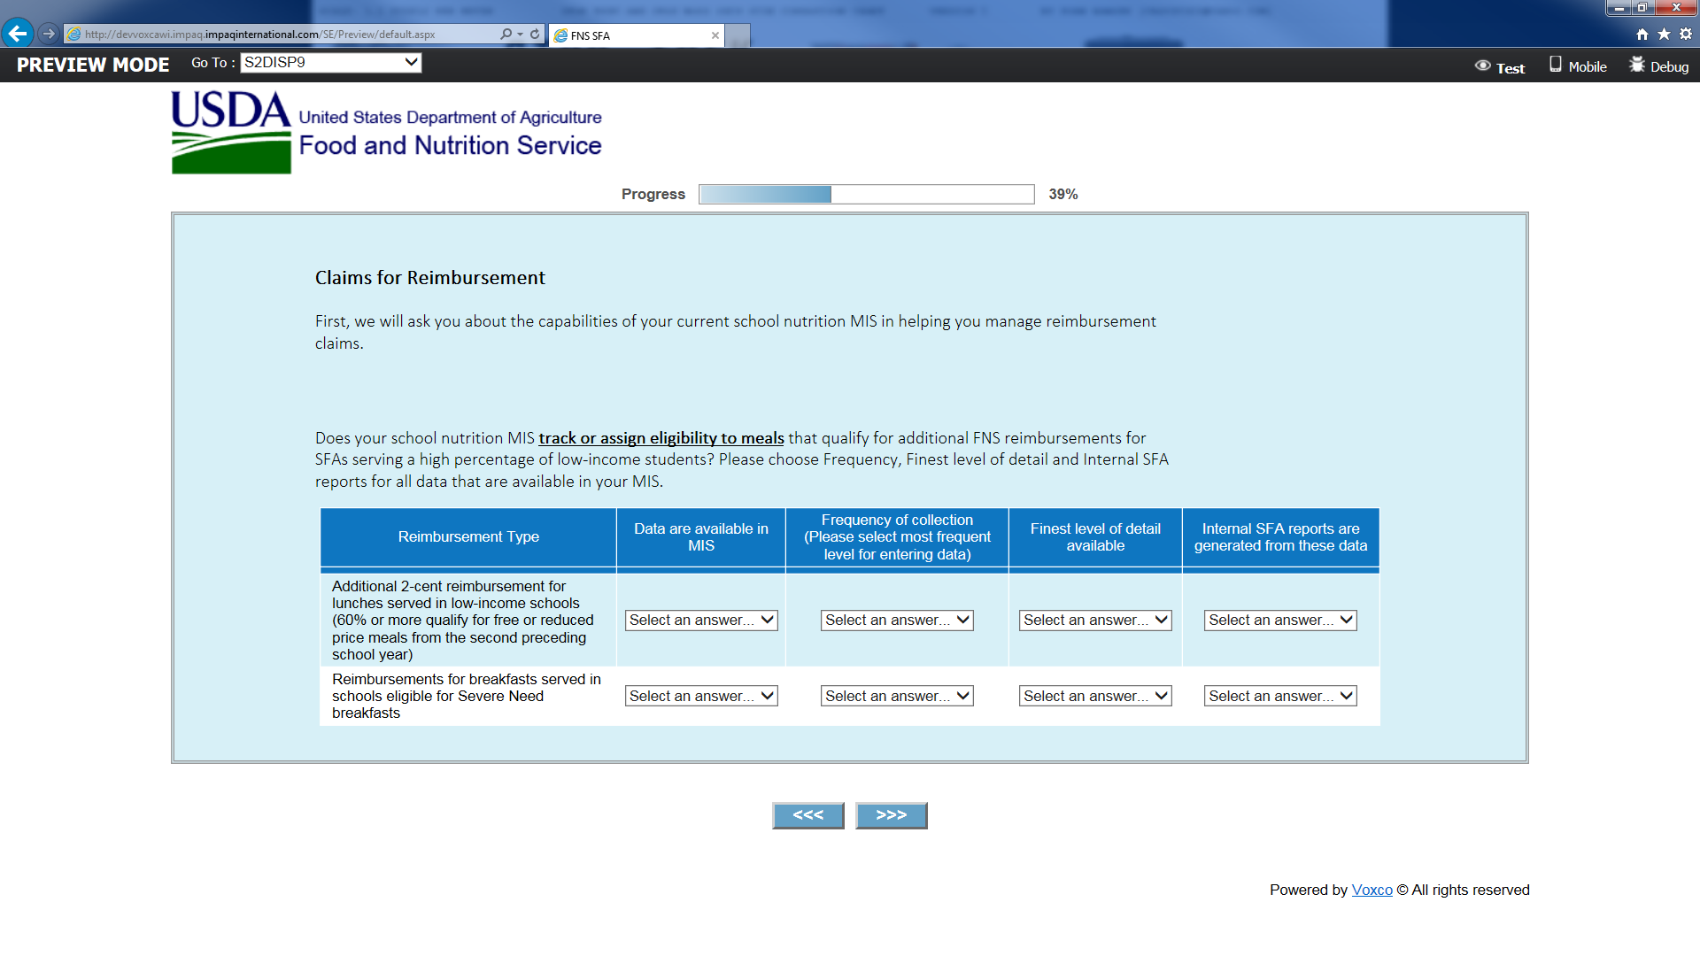Open the Voxco link in footer
The width and height of the screenshot is (1700, 956).
(1372, 890)
